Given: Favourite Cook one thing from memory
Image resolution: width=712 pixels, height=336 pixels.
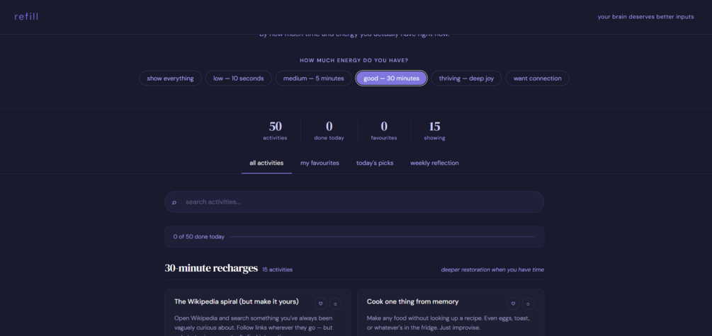Looking at the screenshot, I should point(513,303).
